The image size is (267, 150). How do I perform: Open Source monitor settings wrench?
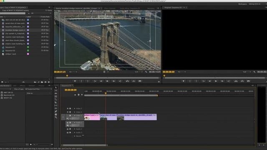[x=146, y=72]
